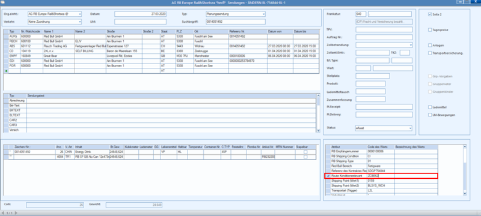Go to the next page arrow
Image resolution: width=481 pixels, height=216 pixels.
[16, 212]
